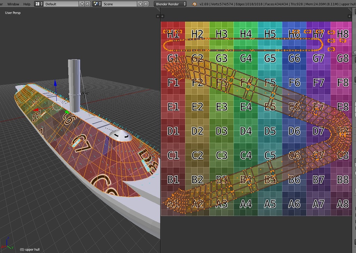Click the 'v2.69' version text
Viewport: 356px width, 253px height.
pos(204,4)
